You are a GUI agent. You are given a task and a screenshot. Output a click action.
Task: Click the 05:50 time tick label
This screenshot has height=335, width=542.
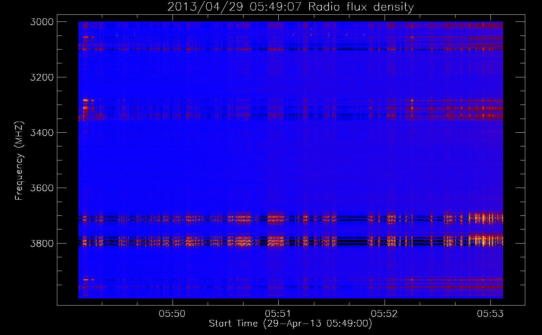click(x=172, y=314)
